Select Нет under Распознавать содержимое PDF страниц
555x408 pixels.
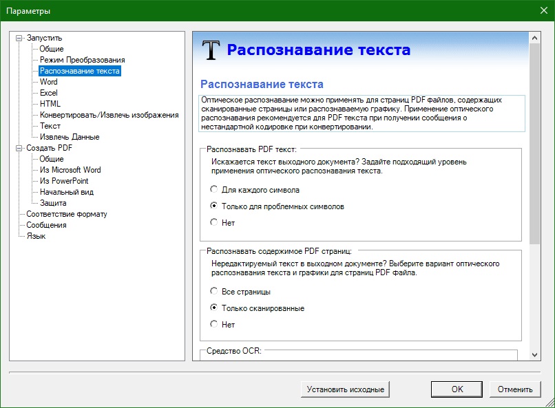pyautogui.click(x=213, y=324)
